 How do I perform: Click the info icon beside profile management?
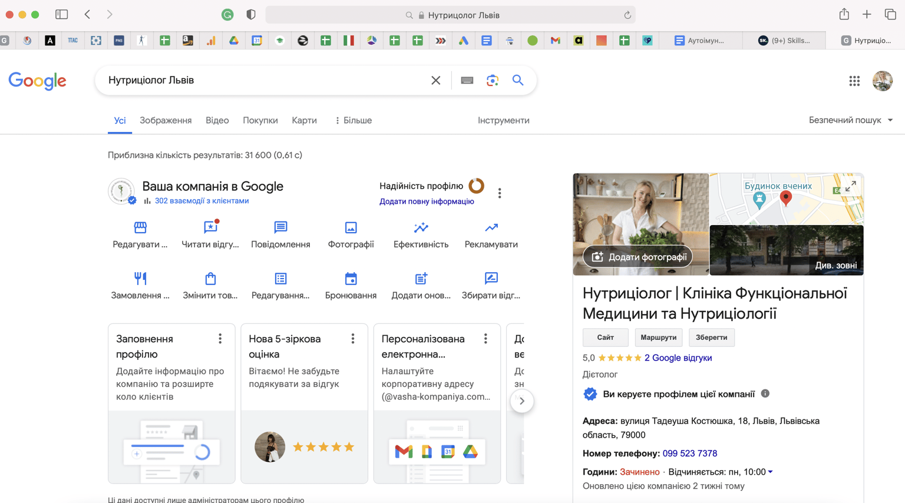[765, 393]
